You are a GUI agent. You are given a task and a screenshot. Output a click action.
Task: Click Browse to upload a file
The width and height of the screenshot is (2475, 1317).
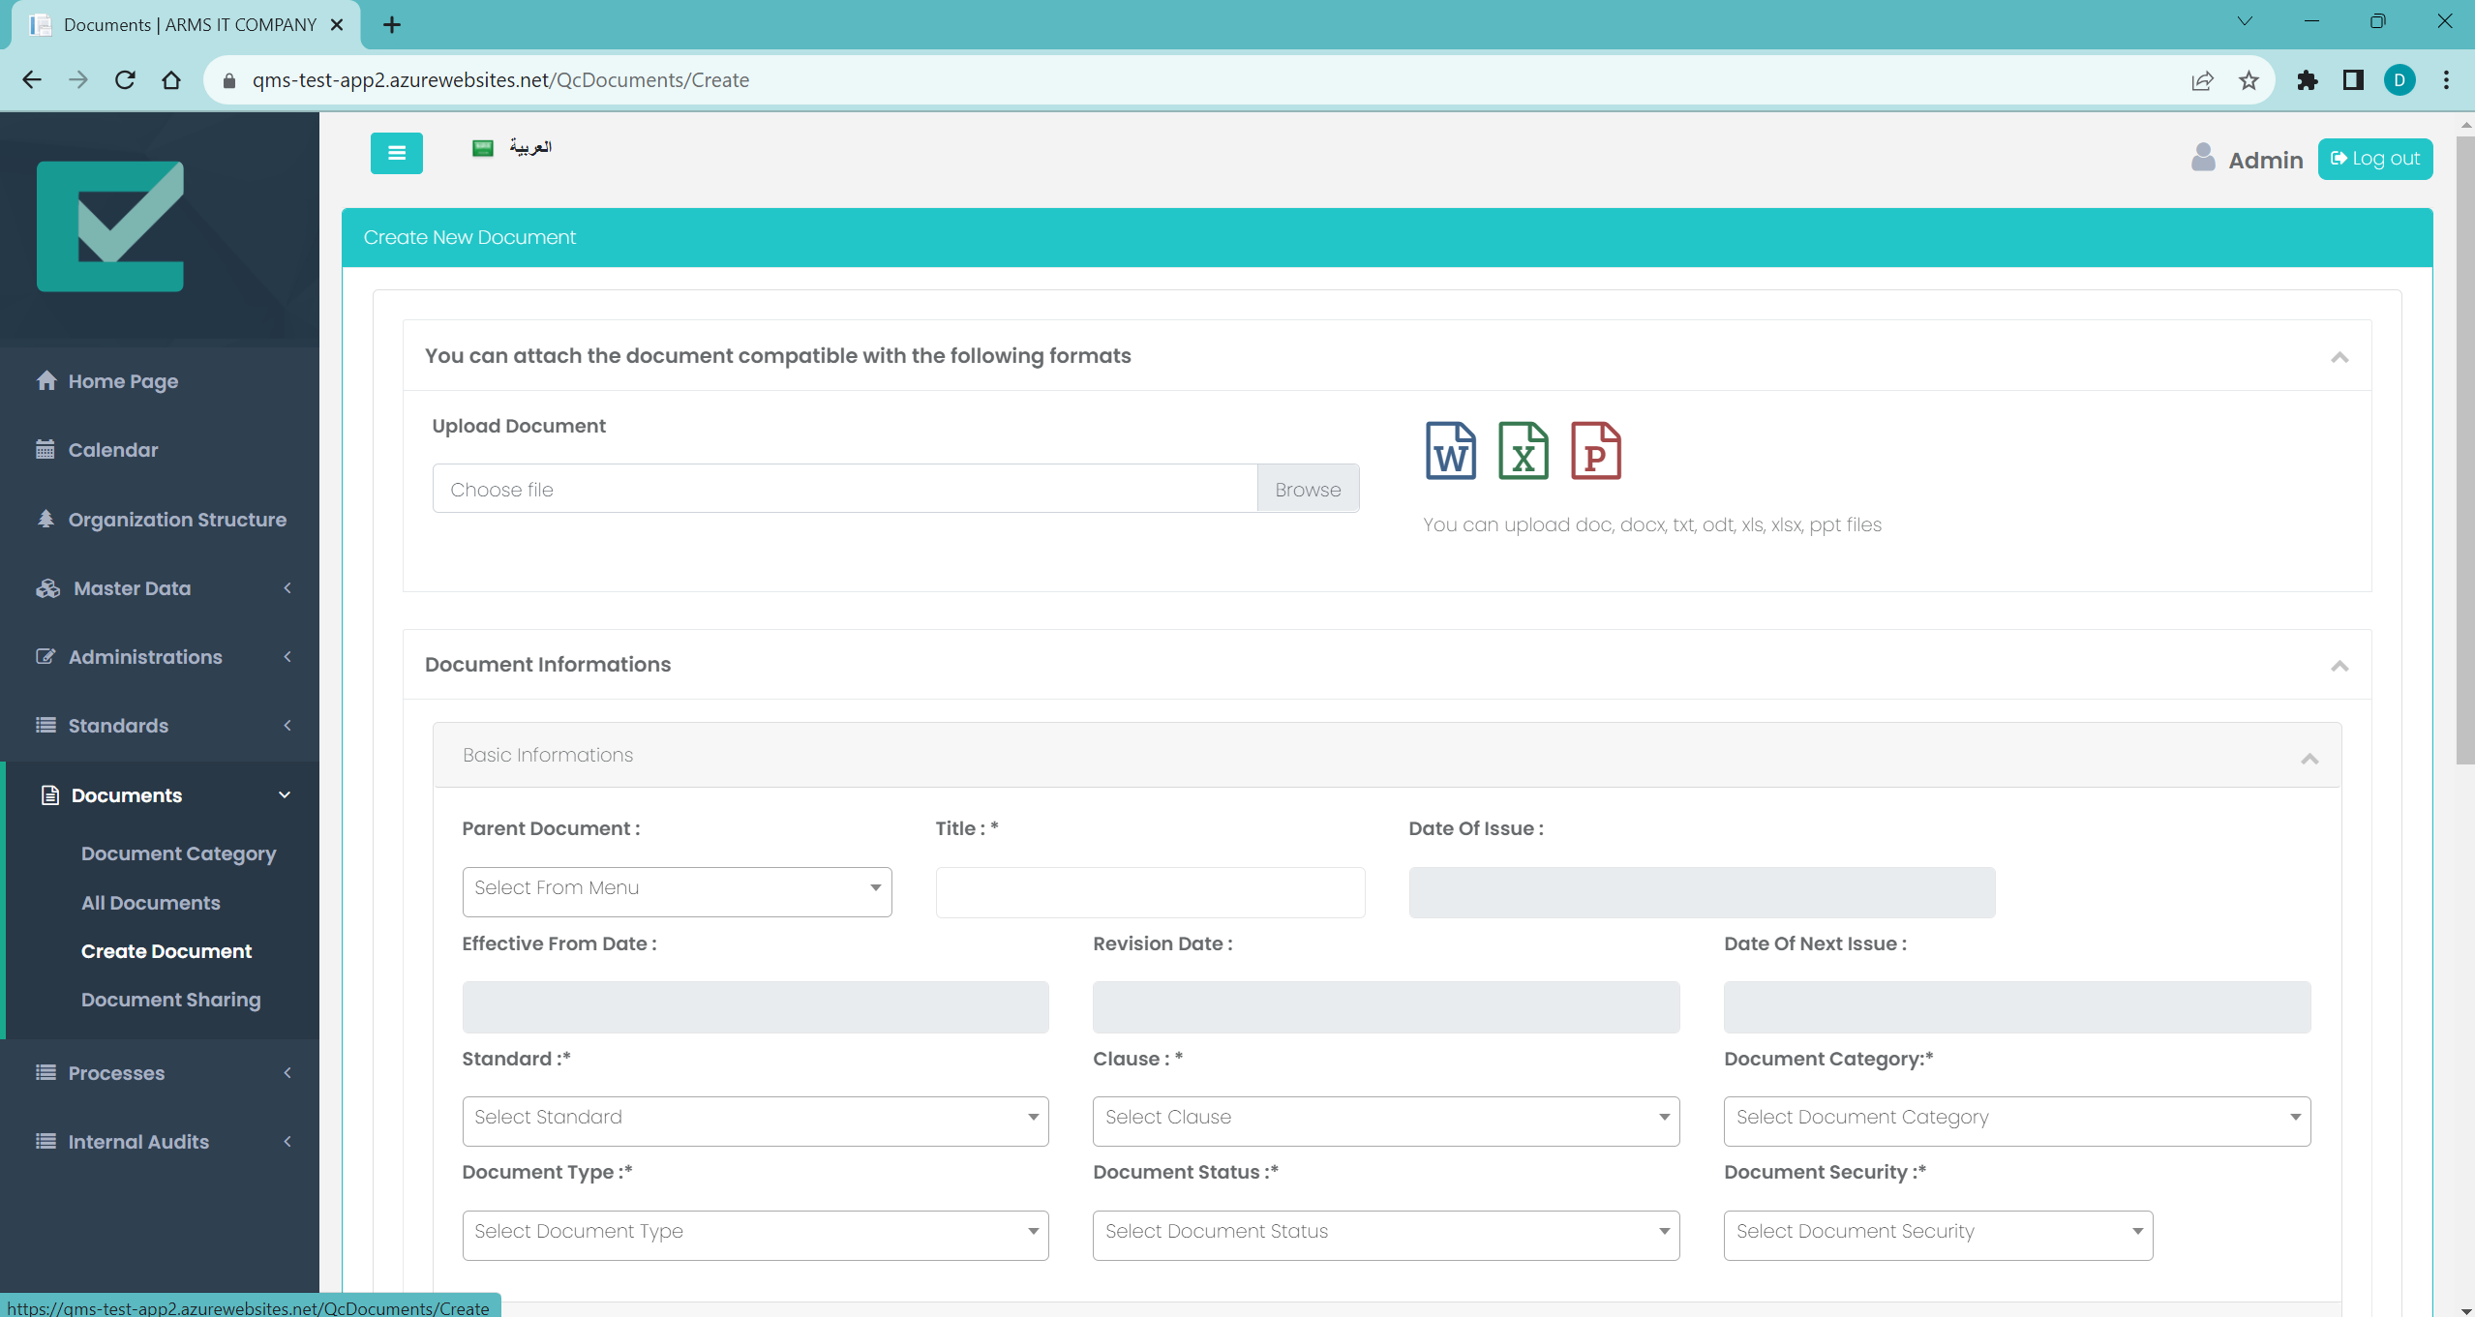tap(1308, 489)
